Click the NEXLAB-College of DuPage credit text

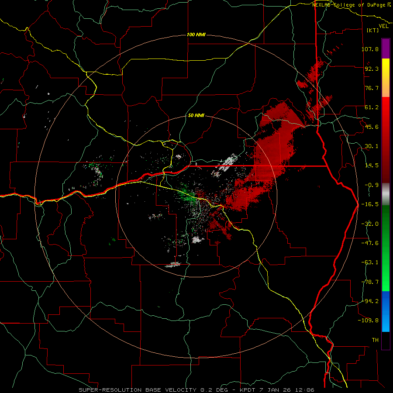click(352, 5)
